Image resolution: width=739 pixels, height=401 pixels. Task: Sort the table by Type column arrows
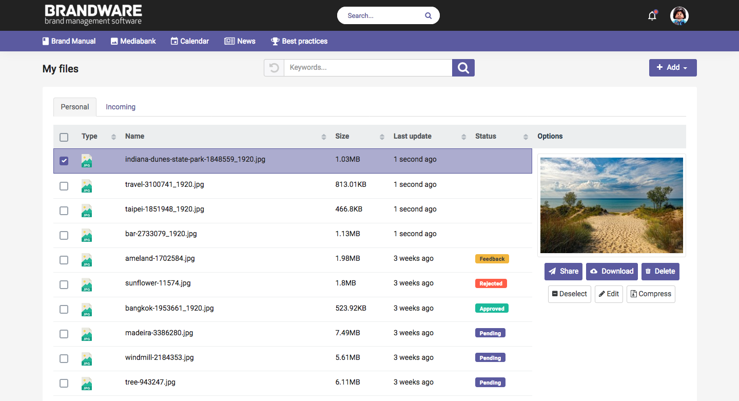pyautogui.click(x=114, y=137)
